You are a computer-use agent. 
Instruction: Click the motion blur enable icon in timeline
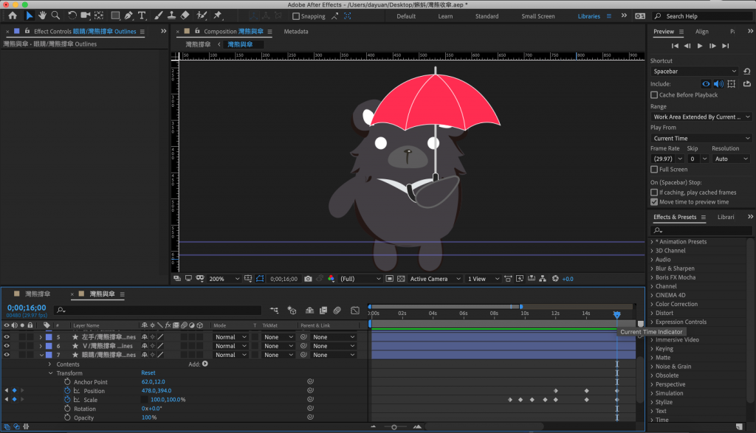337,311
